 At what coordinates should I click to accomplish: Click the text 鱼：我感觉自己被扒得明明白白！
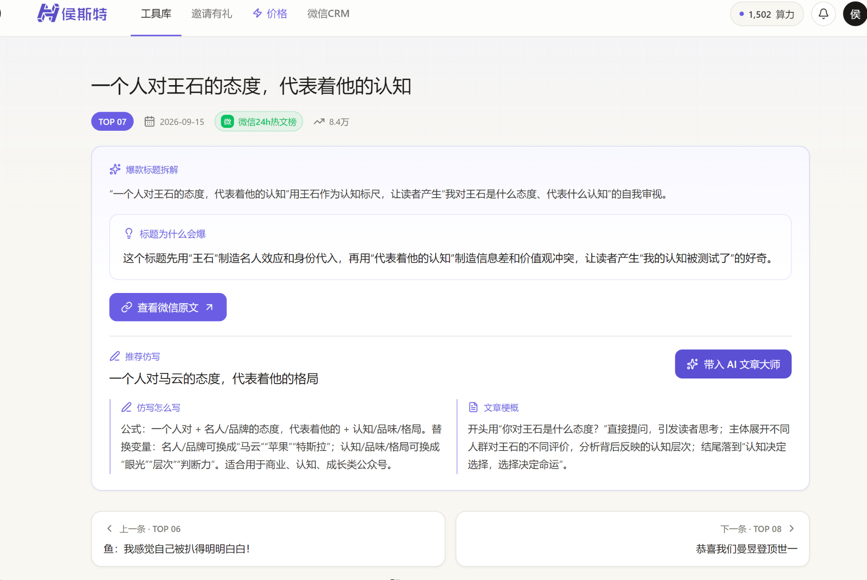(177, 549)
